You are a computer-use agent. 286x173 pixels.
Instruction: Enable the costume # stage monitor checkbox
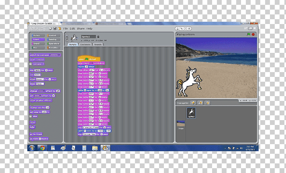31,64
